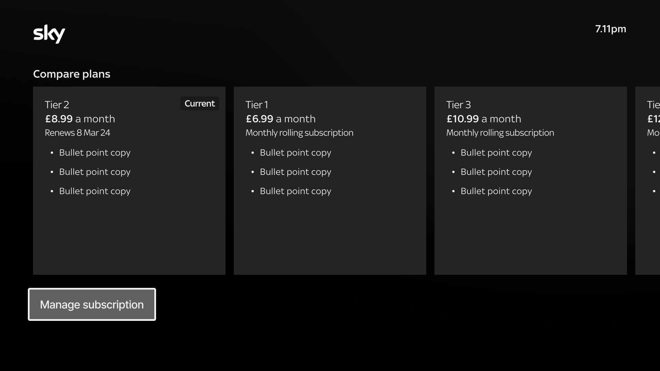660x371 pixels.
Task: Select the Tier 3 plan card
Action: [530, 227]
